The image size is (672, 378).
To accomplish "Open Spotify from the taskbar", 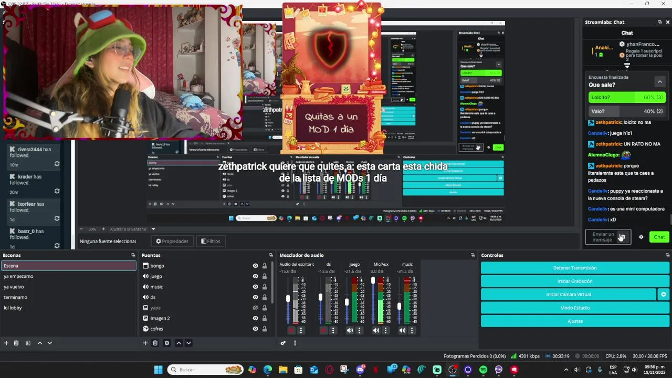I will coord(483,370).
